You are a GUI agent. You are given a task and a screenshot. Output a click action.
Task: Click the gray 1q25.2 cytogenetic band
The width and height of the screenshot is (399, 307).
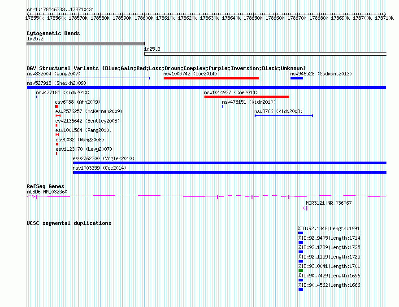pyautogui.click(x=86, y=44)
